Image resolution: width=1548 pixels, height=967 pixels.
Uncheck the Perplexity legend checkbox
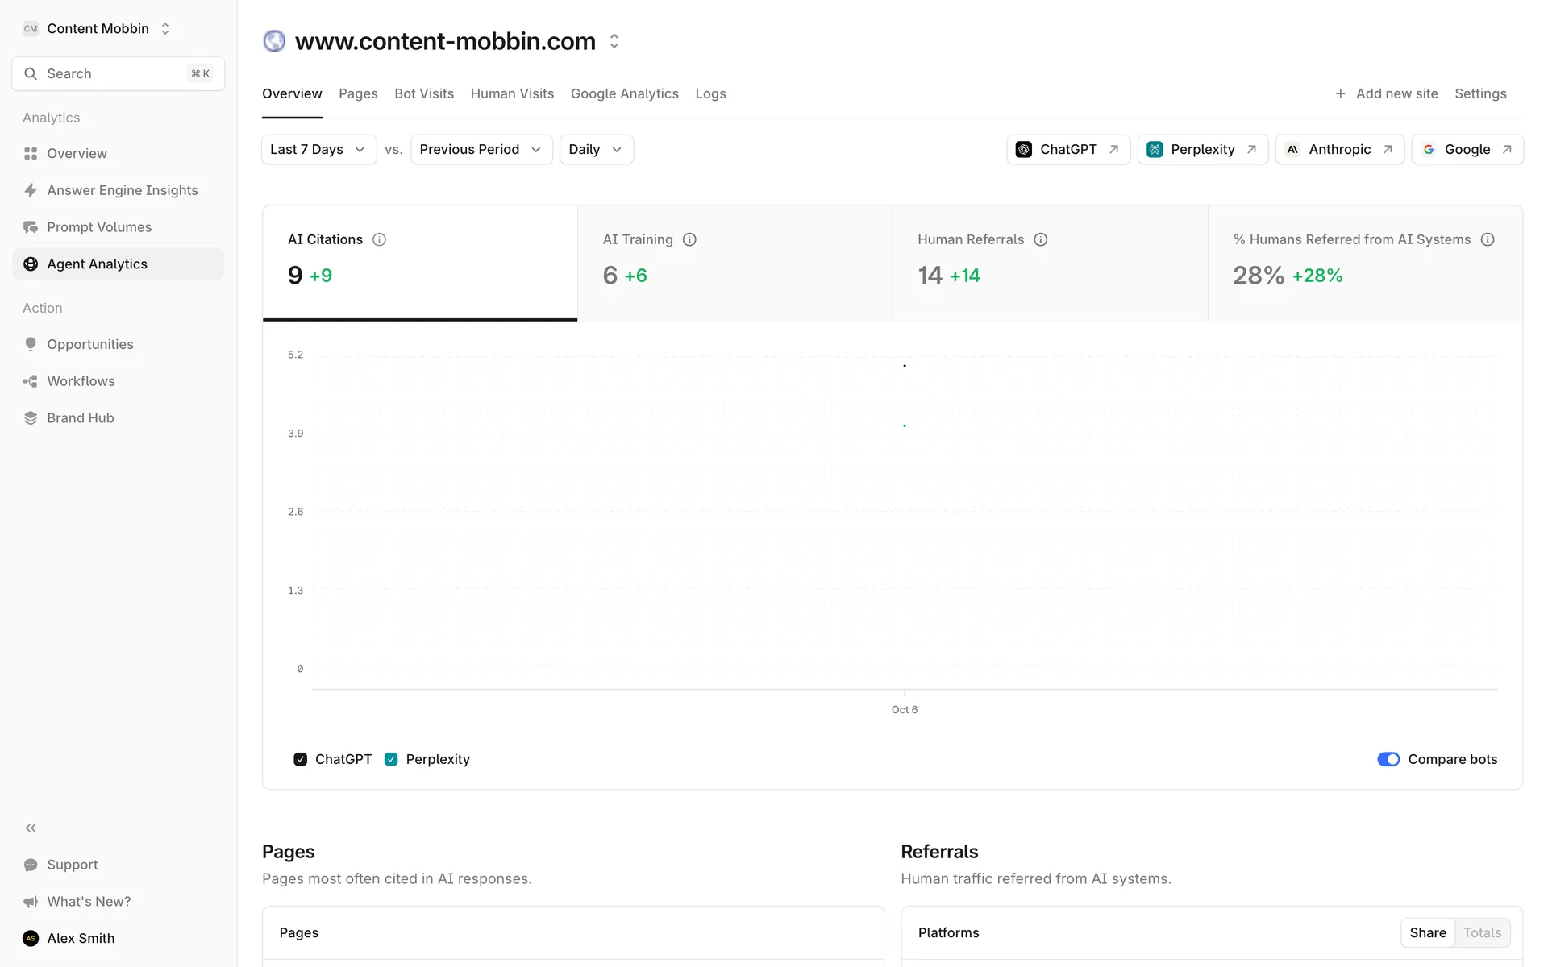391,759
